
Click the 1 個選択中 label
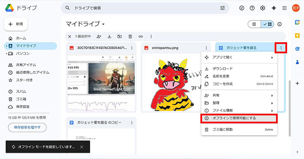[83, 36]
